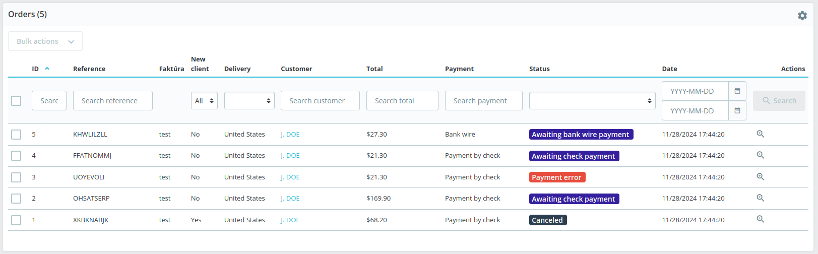Viewport: 818px width, 254px height.
Task: Open the orders settings gear icon
Action: (802, 16)
